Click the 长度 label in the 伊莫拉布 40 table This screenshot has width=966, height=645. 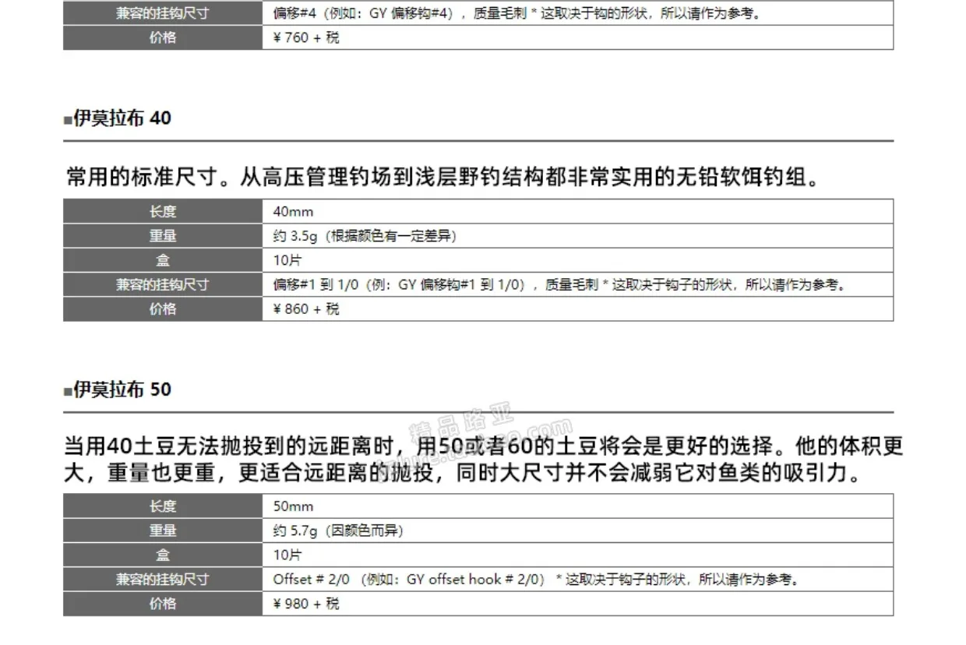tap(163, 211)
